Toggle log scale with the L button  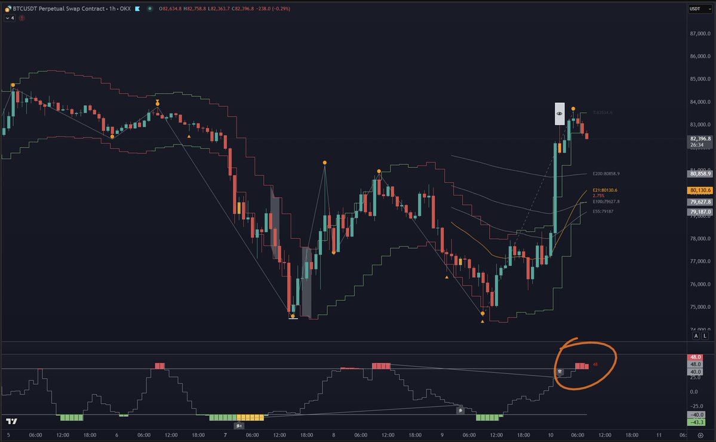[705, 336]
